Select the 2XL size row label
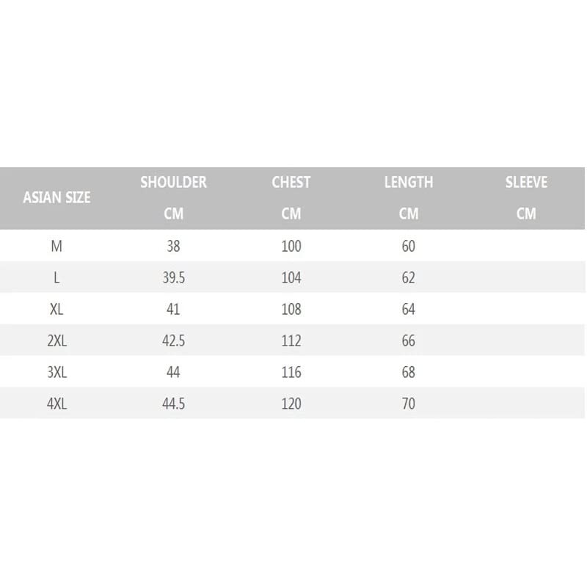This screenshot has height=587, width=587. (56, 341)
